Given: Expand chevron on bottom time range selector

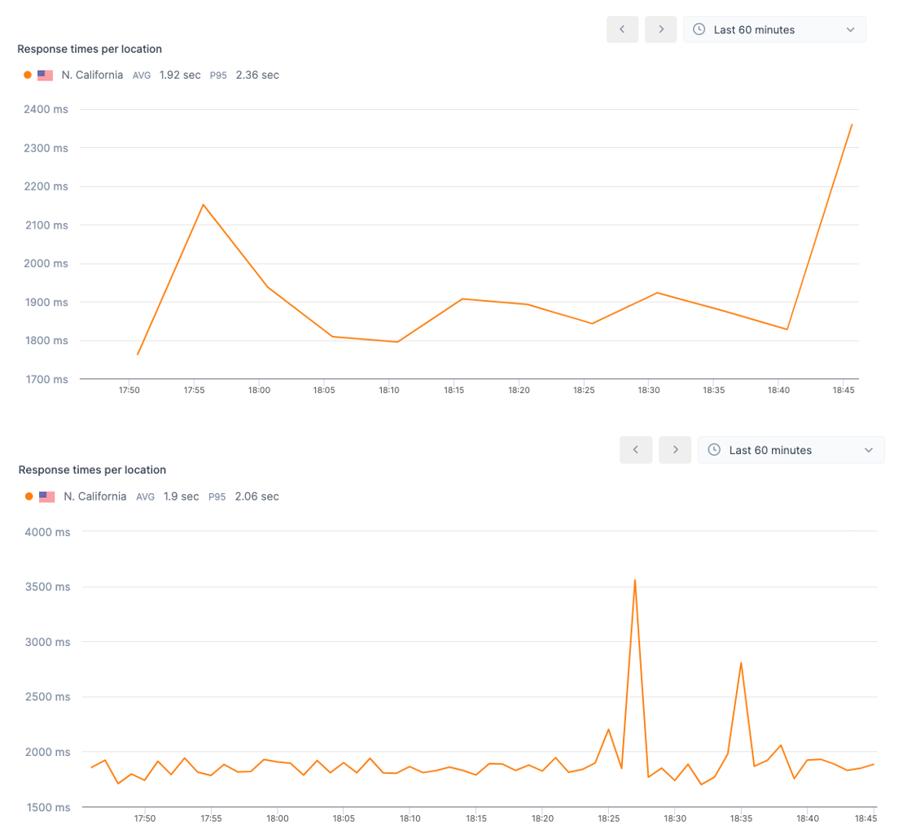Looking at the screenshot, I should [869, 450].
